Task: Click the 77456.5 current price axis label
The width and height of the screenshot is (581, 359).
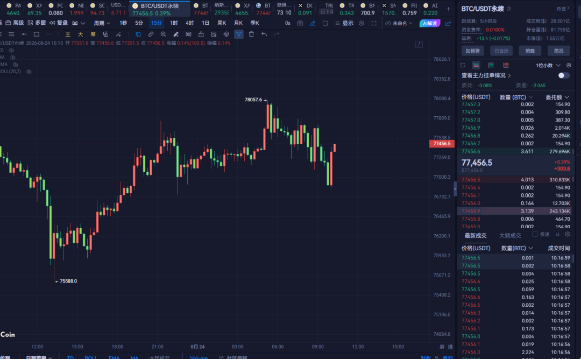Action: pyautogui.click(x=442, y=144)
